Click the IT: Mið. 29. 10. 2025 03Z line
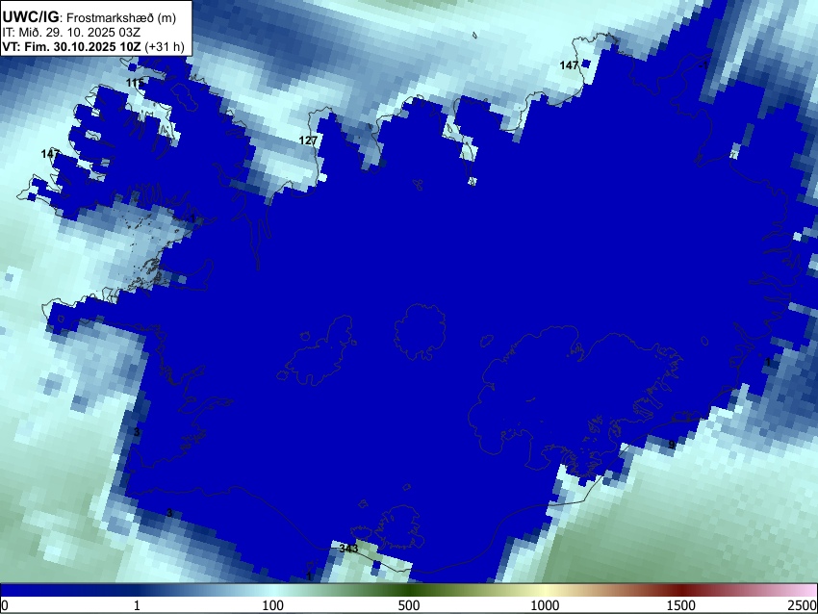This screenshot has height=614, width=818. click(x=71, y=33)
